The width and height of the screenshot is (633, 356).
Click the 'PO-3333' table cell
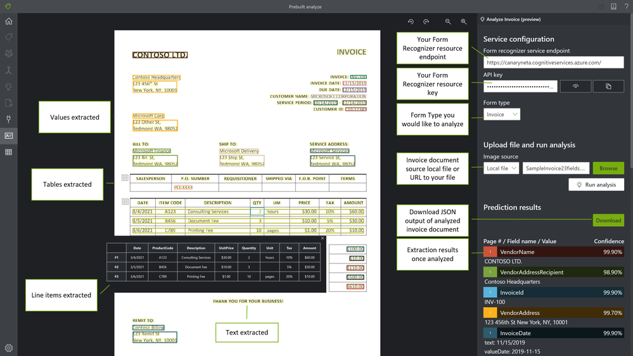coord(183,188)
